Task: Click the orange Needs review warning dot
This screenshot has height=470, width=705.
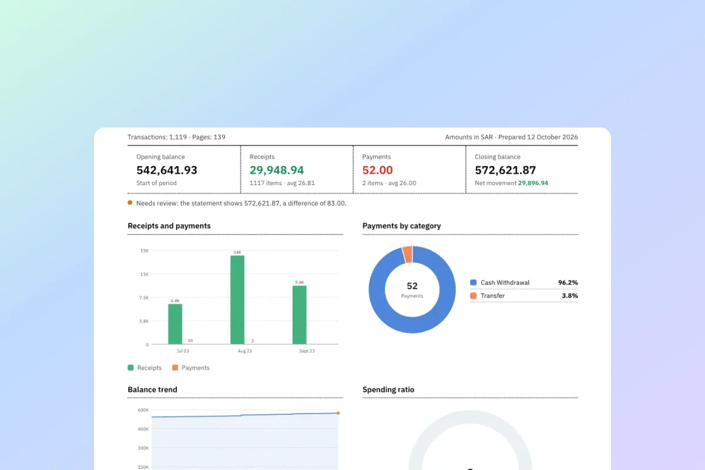Action: [130, 203]
